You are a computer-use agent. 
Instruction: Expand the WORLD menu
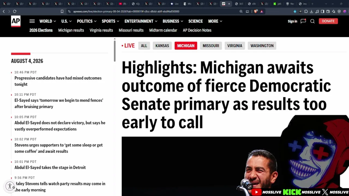pyautogui.click(x=48, y=21)
